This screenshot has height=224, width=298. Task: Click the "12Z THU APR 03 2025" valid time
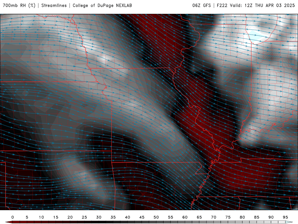(x=269, y=5)
